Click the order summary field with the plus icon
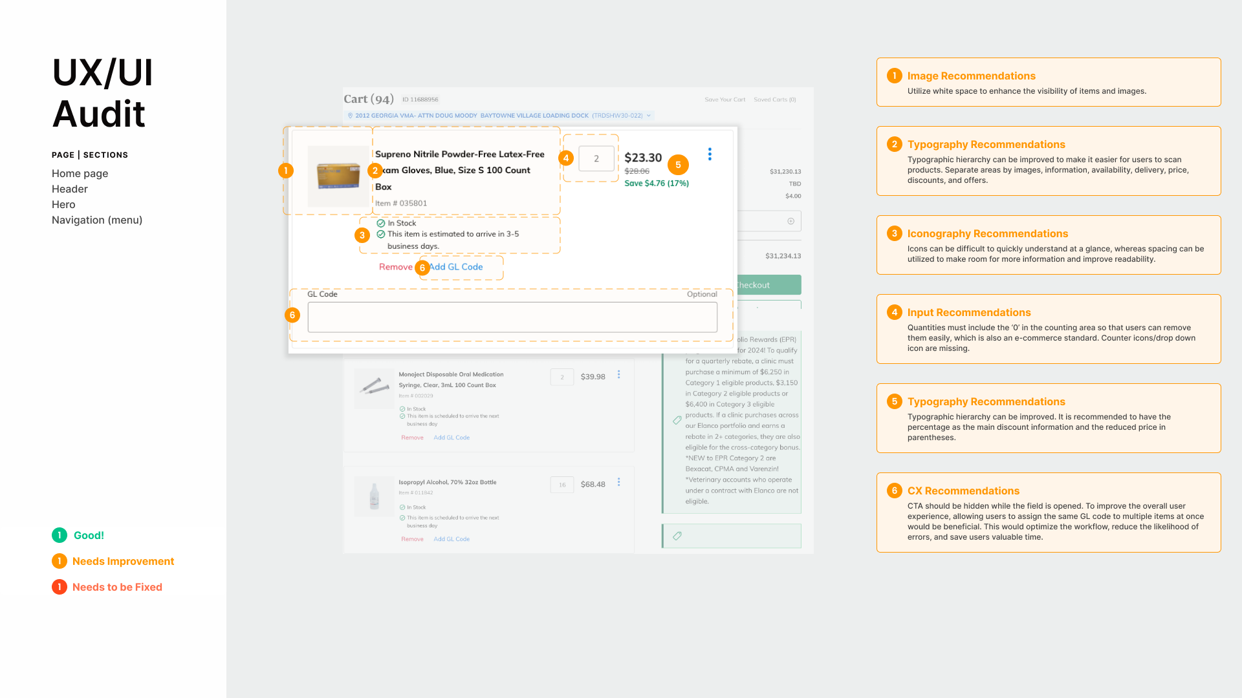The height and width of the screenshot is (698, 1242). tap(769, 221)
